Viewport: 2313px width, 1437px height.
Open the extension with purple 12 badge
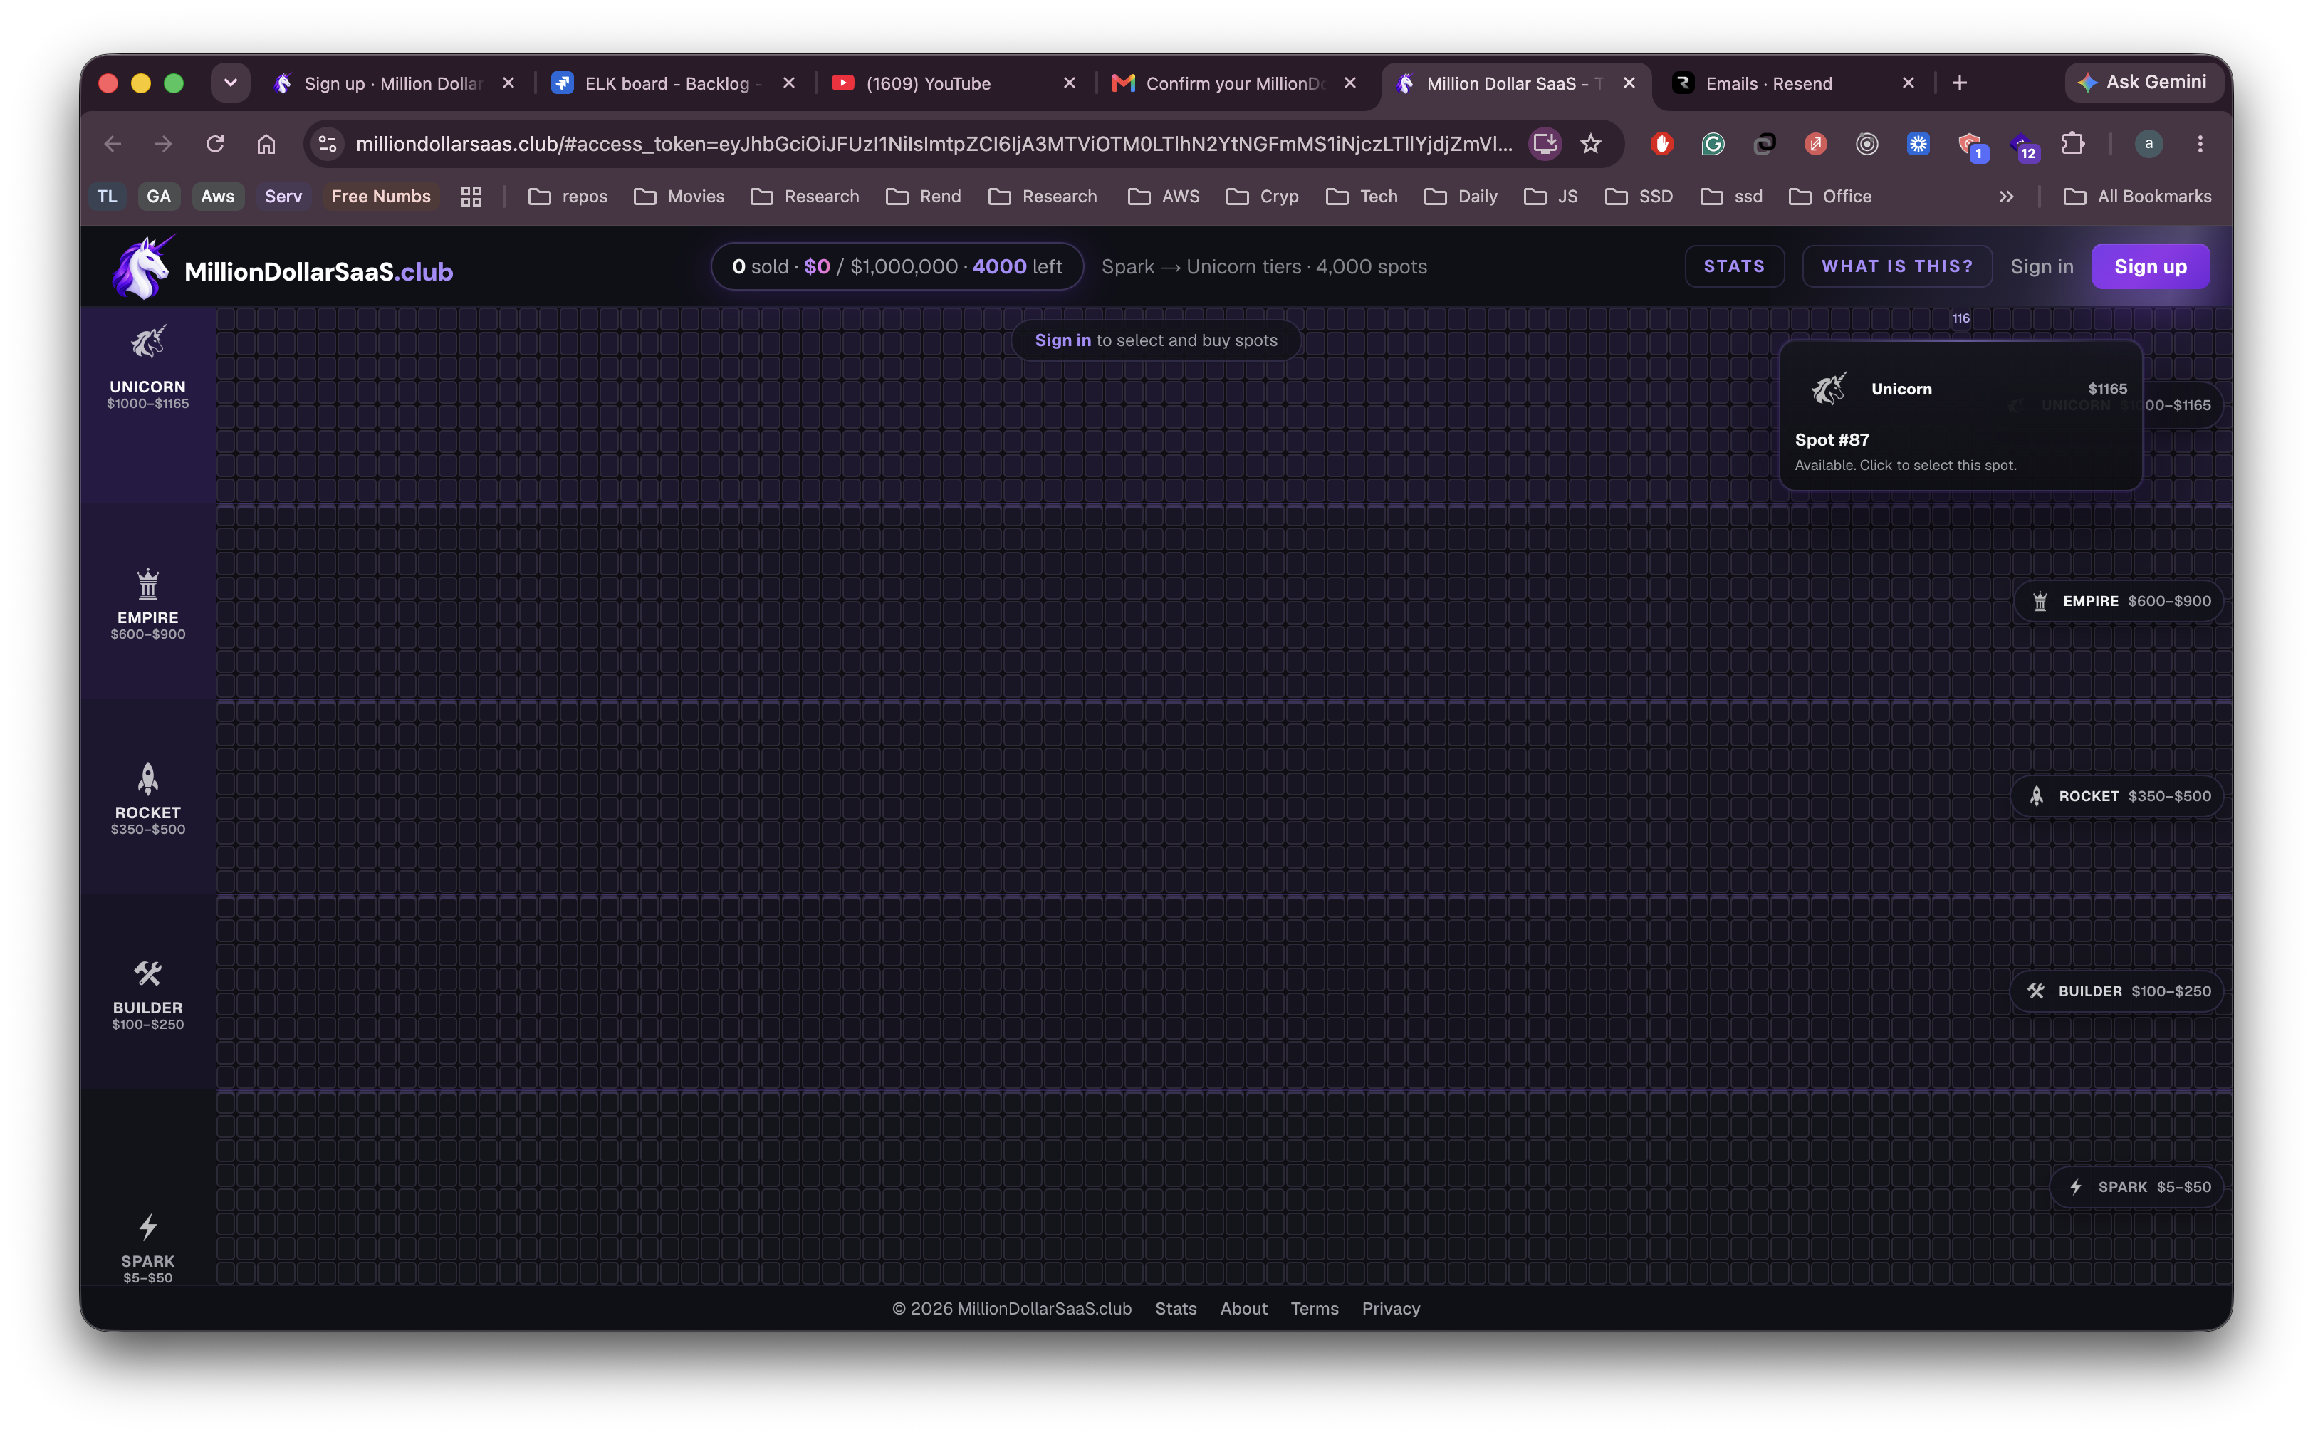pyautogui.click(x=2022, y=145)
